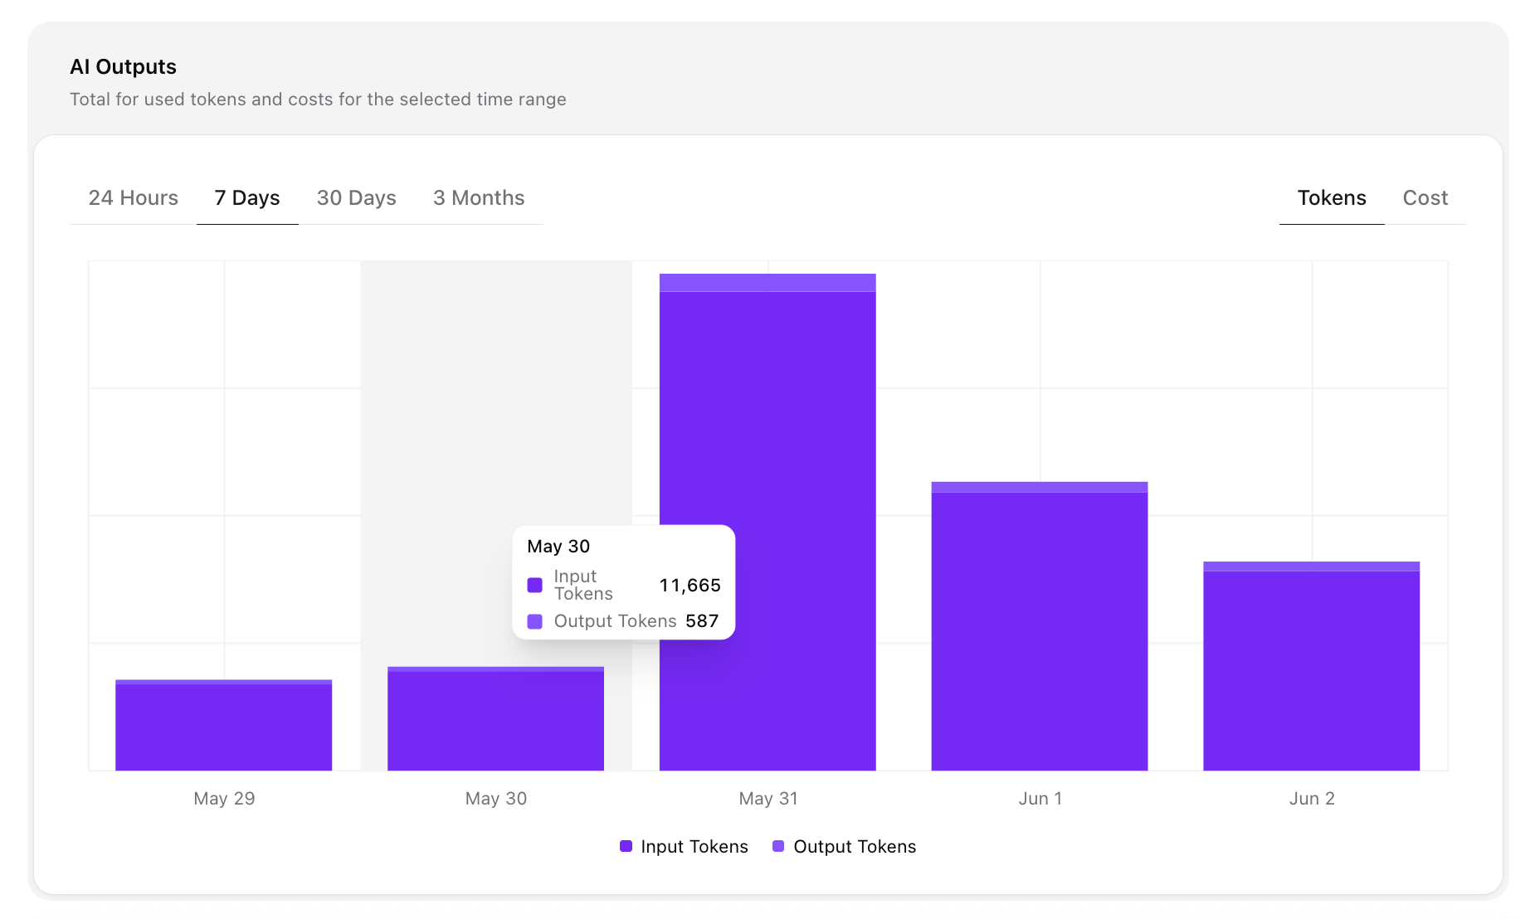This screenshot has height=919, width=1535.
Task: Click the Jun 2 bar
Action: pyautogui.click(x=1311, y=670)
